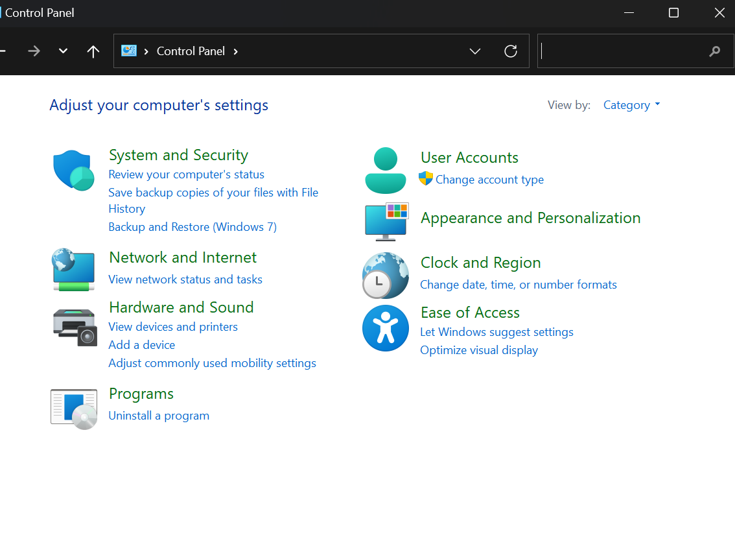Navigate up one level with the up arrow
The width and height of the screenshot is (735, 535).
[93, 51]
